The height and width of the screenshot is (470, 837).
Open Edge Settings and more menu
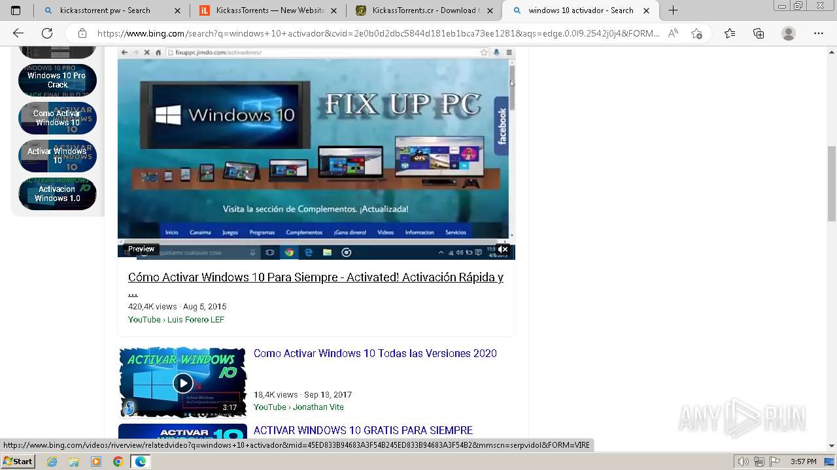pyautogui.click(x=819, y=33)
